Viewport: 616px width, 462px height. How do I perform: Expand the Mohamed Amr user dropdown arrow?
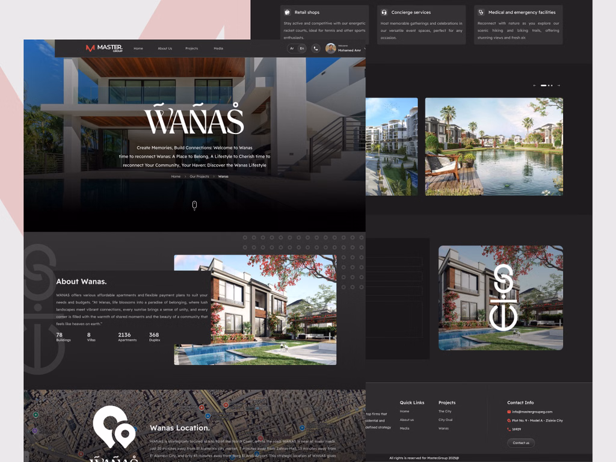[365, 49]
